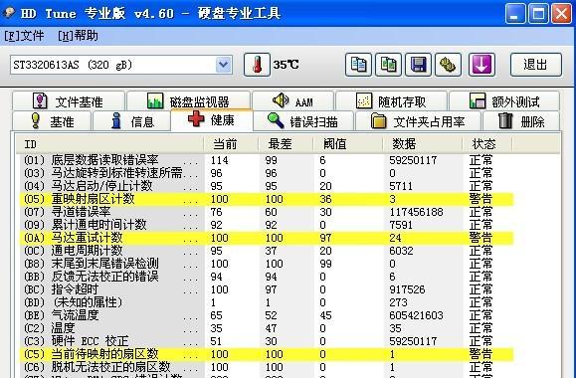Switch to the 文件夹占用率 tab
Screen dimensions: 576x378
(x=419, y=120)
